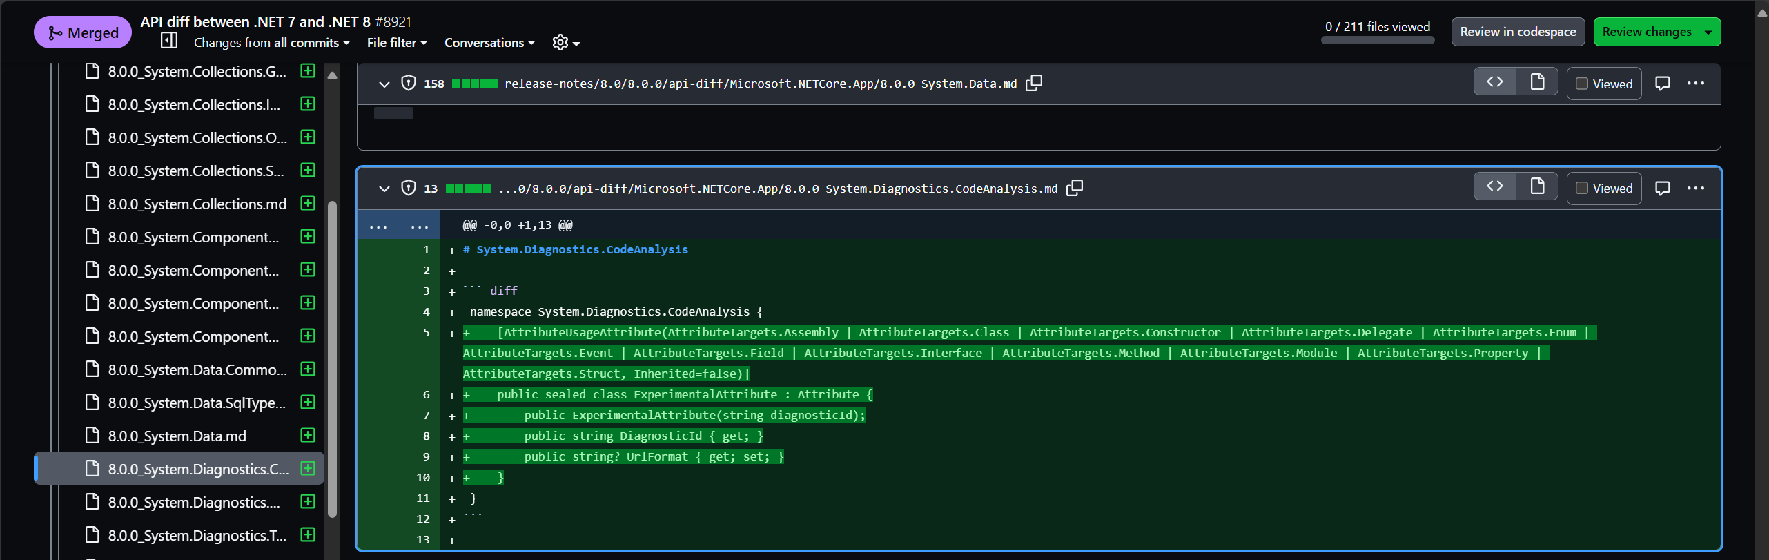The width and height of the screenshot is (1769, 560).
Task: Show rich diff for System.Data.md
Action: point(1537,82)
